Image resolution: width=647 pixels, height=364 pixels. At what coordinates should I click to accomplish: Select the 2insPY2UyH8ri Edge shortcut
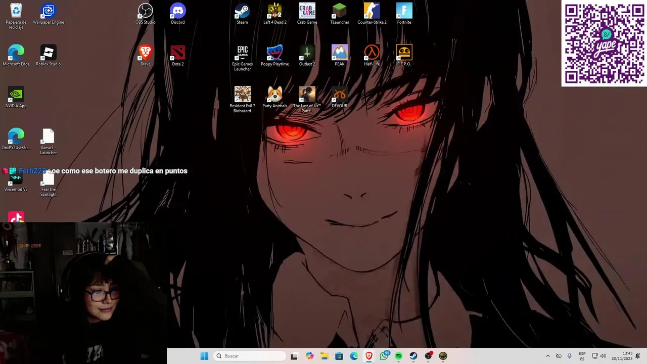point(16,139)
